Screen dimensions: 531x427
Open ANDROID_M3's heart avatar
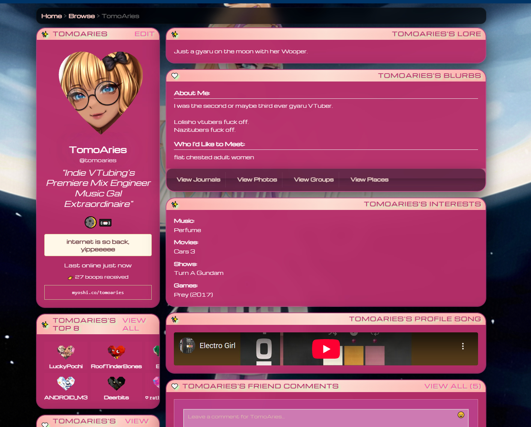point(66,383)
